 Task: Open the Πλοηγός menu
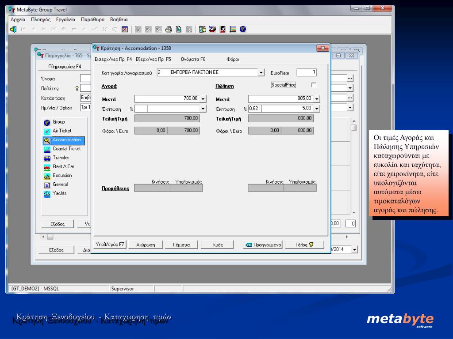pyautogui.click(x=41, y=19)
